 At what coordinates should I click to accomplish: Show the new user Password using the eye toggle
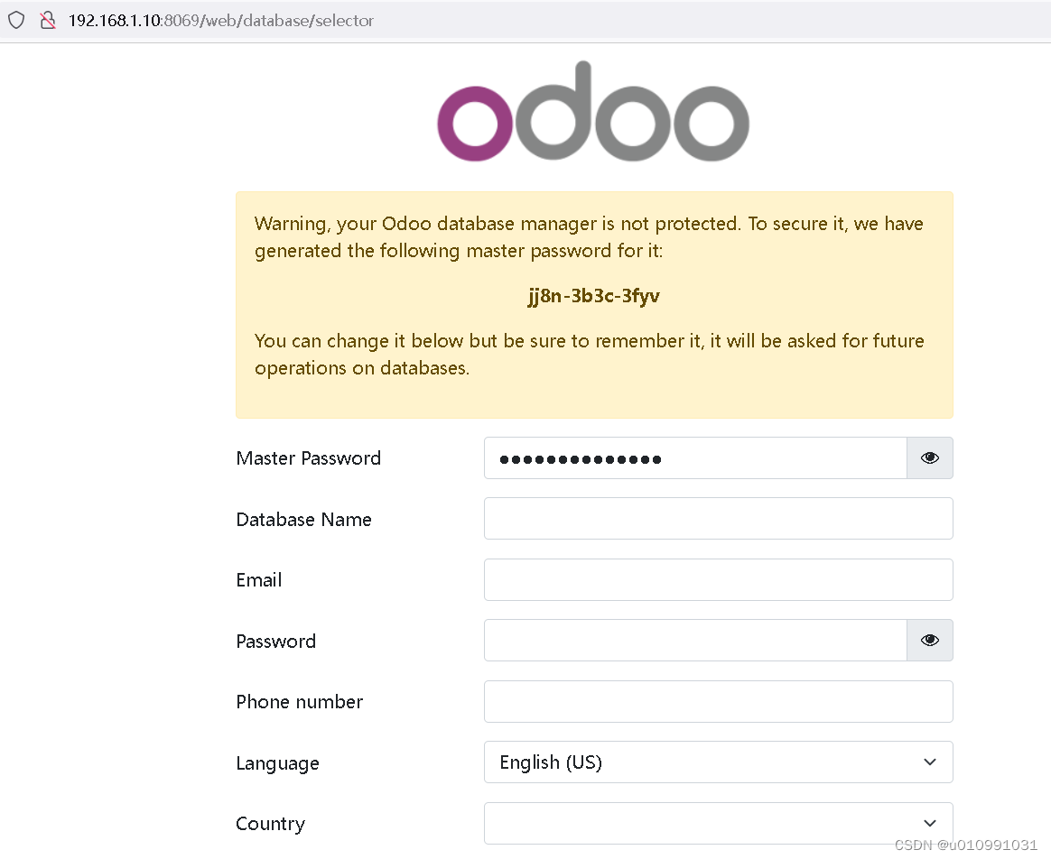(929, 640)
